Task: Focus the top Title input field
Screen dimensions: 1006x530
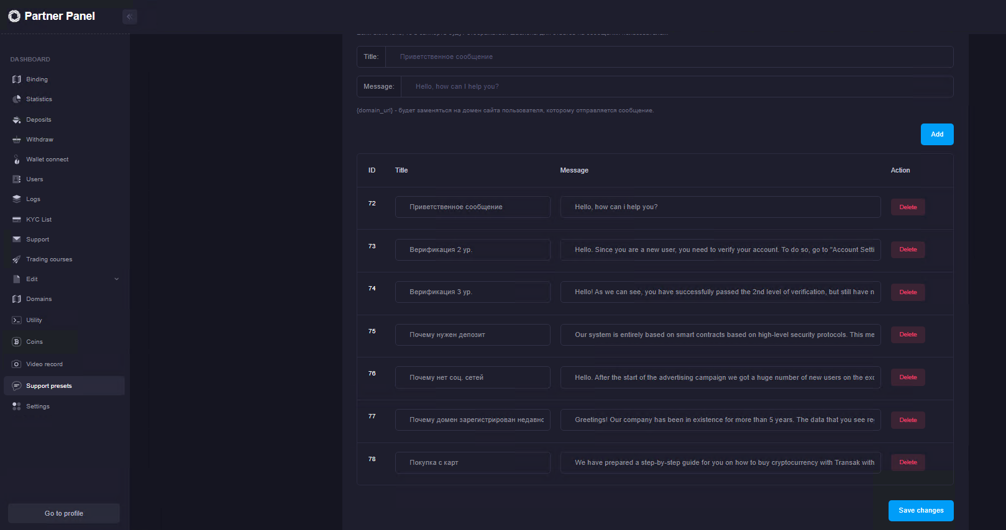Action: coord(669,57)
